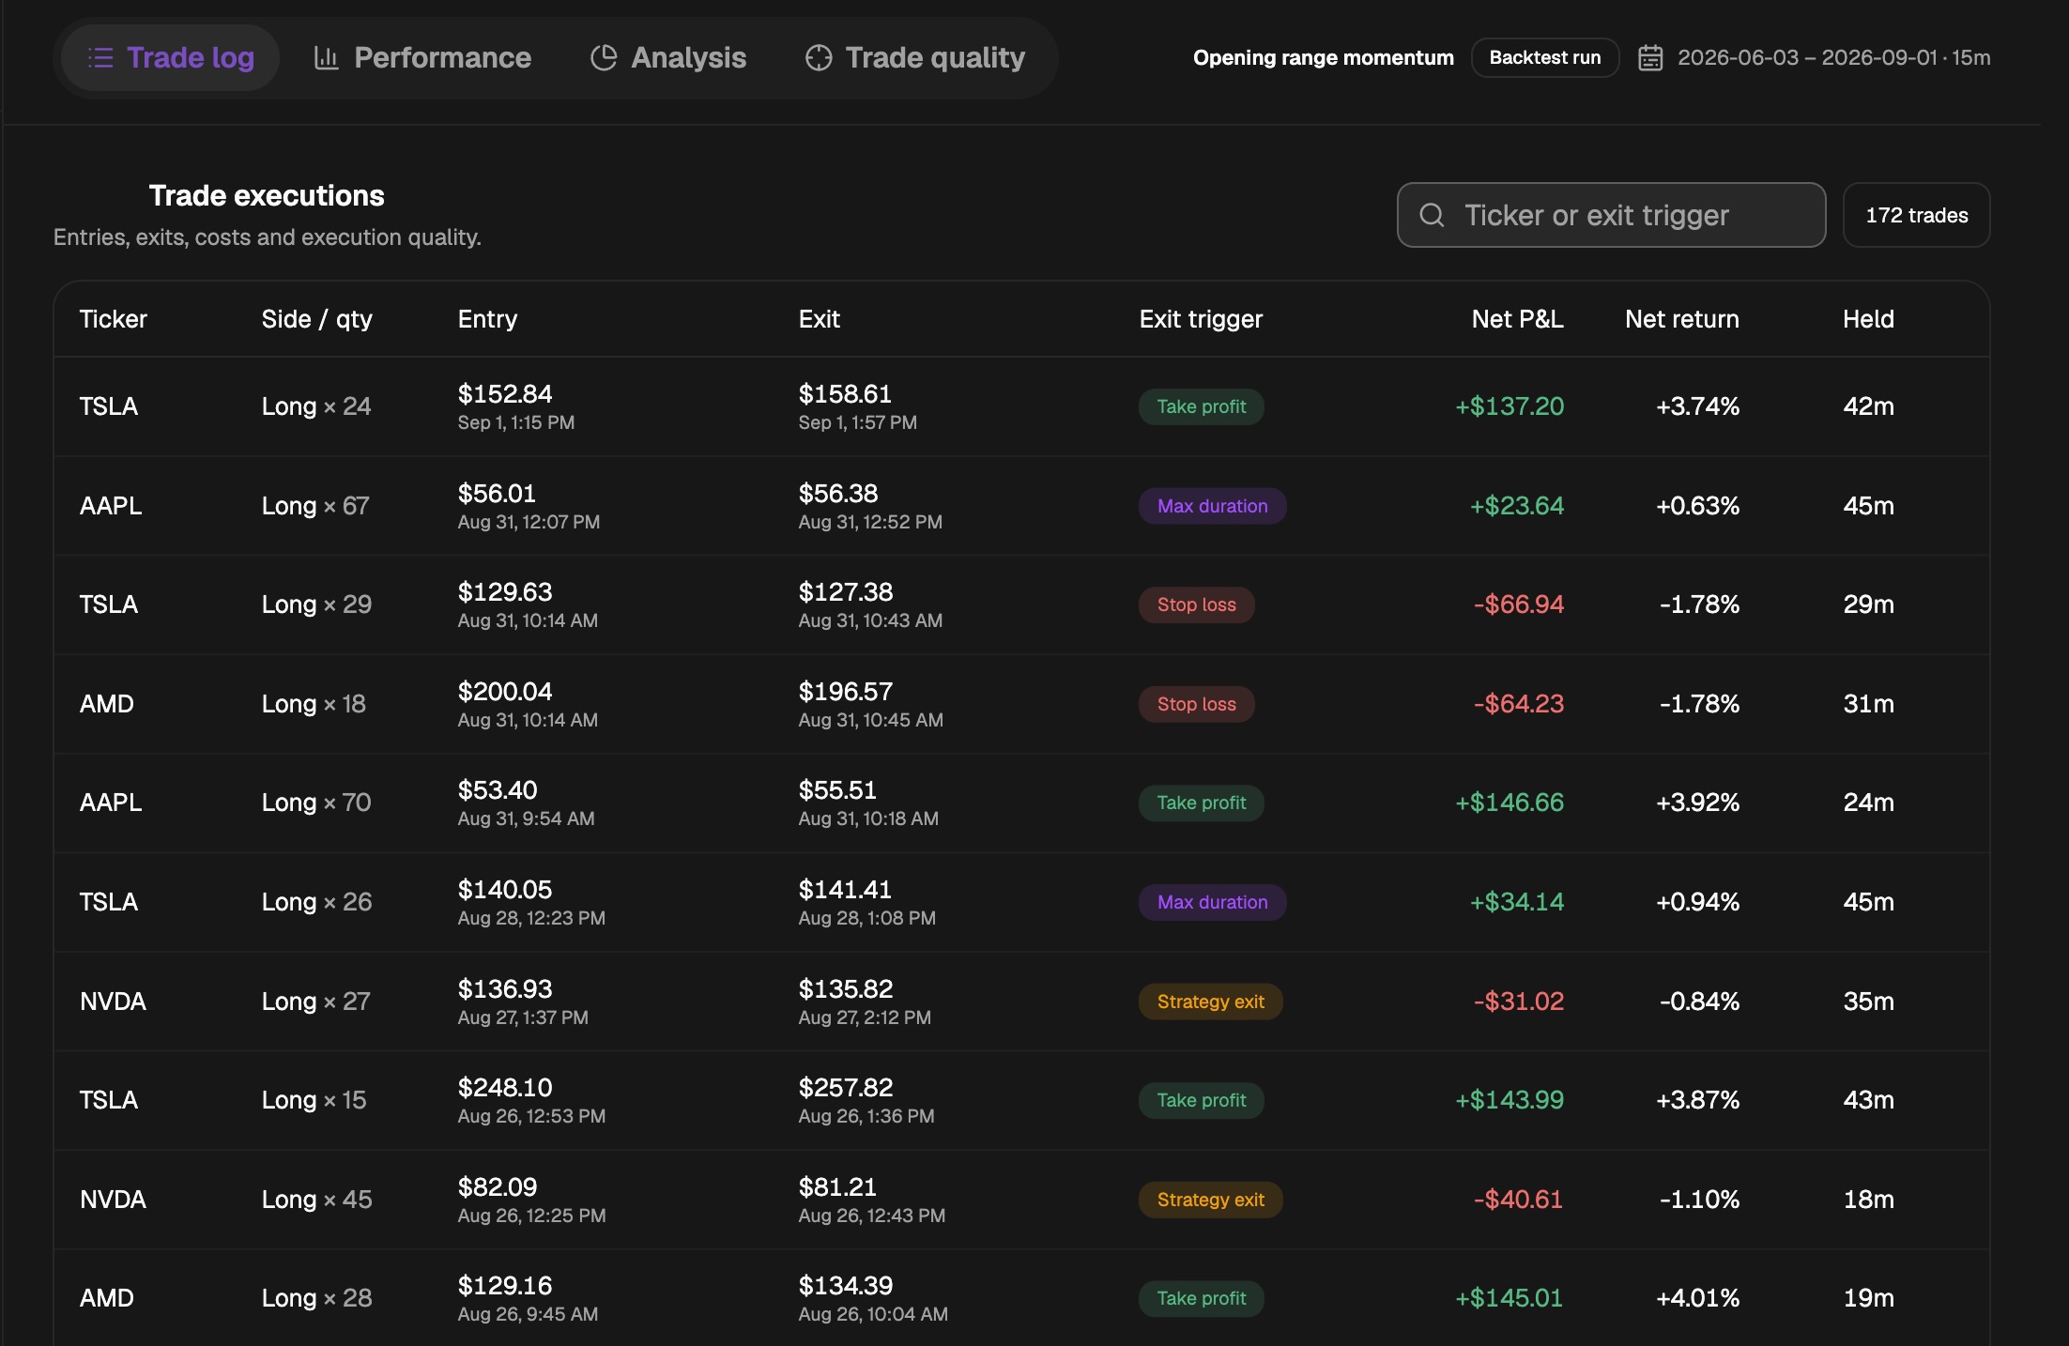Click Take profit tag on AAPL +$146.66 trade
2069x1346 pixels.
coord(1201,803)
